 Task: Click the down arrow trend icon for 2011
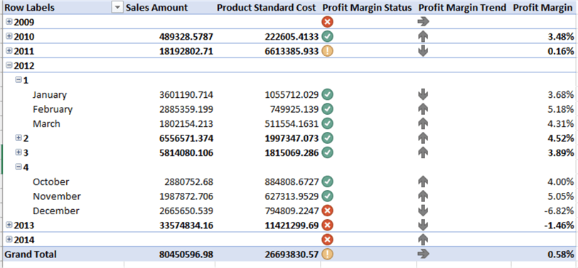423,51
